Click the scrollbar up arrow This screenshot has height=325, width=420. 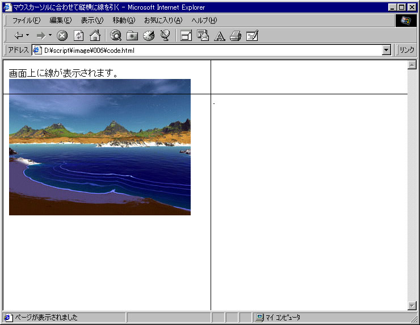(411, 65)
